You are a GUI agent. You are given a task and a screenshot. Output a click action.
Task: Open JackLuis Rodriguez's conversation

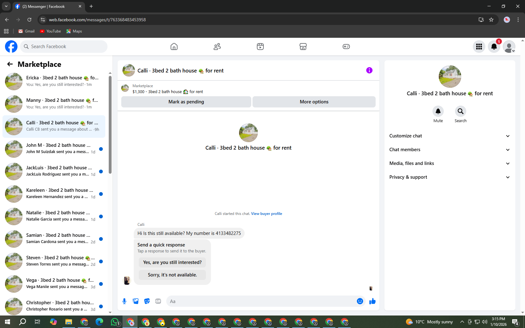coord(54,171)
